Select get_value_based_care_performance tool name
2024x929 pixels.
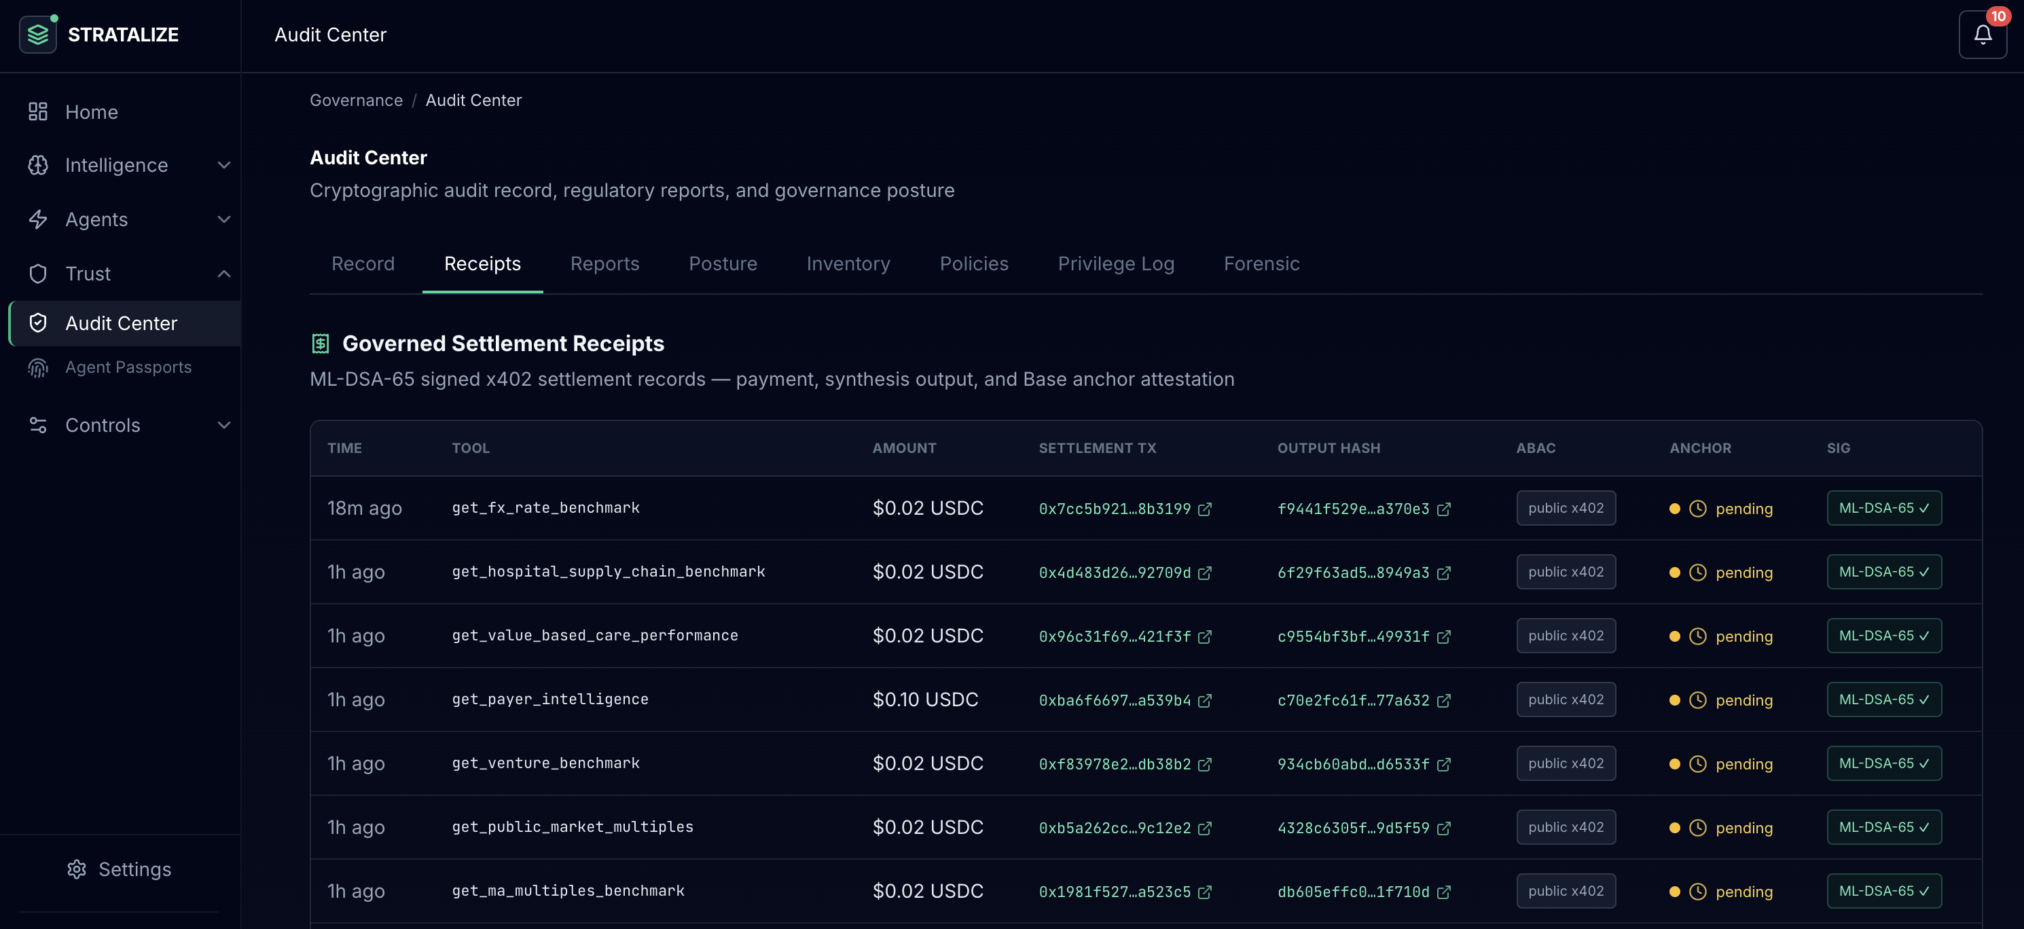(x=595, y=634)
